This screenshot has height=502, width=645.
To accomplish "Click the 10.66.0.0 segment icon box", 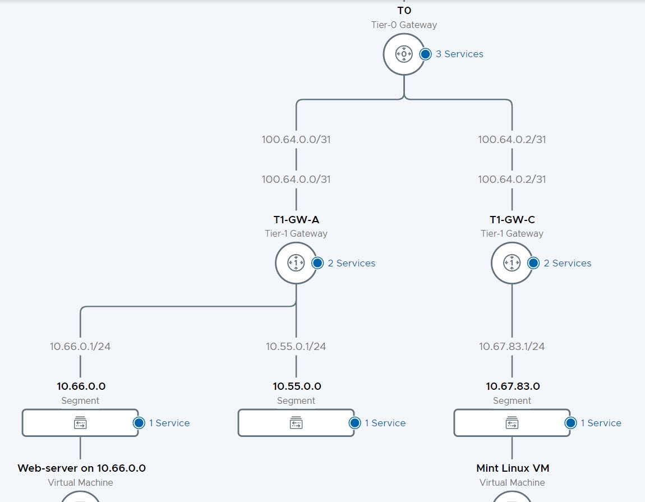I will (80, 423).
